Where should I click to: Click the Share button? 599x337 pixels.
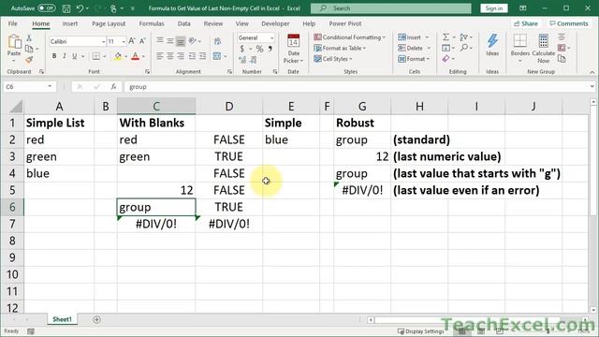(526, 23)
